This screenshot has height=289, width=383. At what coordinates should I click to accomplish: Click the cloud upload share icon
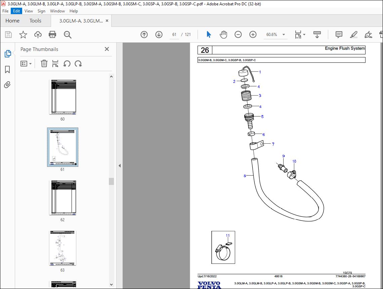(x=38, y=35)
